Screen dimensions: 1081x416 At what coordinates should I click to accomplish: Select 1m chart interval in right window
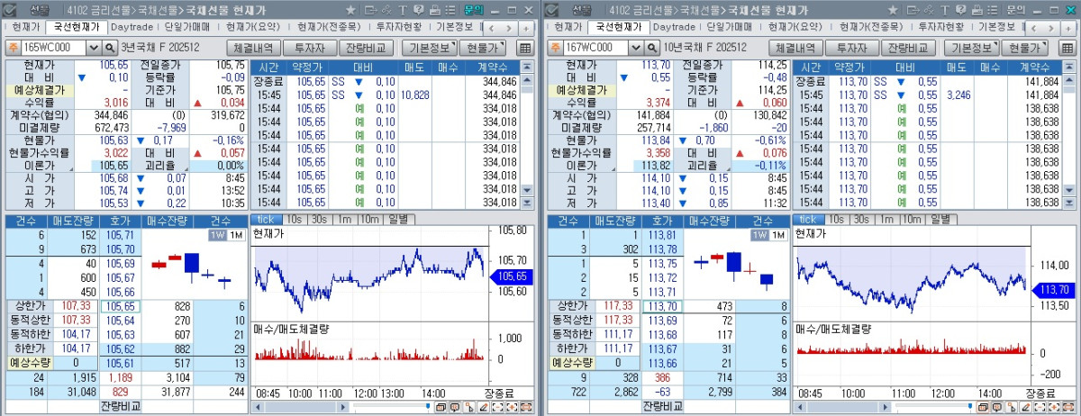click(x=886, y=219)
